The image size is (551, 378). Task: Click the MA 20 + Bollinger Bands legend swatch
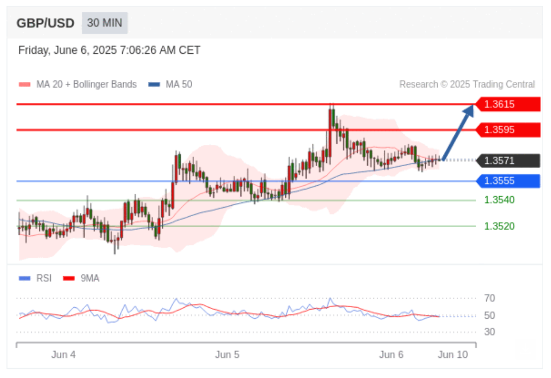pyautogui.click(x=24, y=85)
